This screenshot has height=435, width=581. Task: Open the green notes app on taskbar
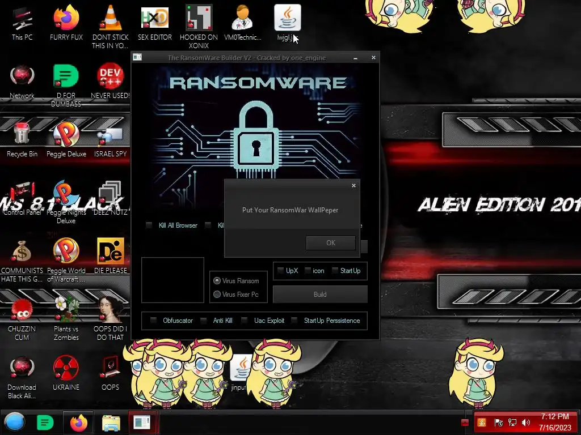click(45, 423)
